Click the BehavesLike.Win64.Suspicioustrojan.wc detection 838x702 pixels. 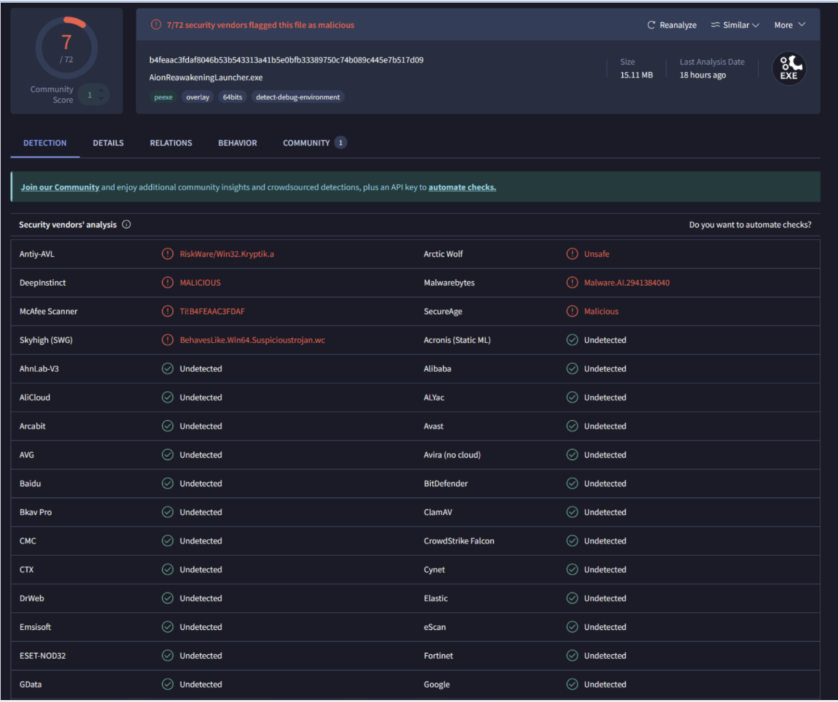click(x=252, y=340)
